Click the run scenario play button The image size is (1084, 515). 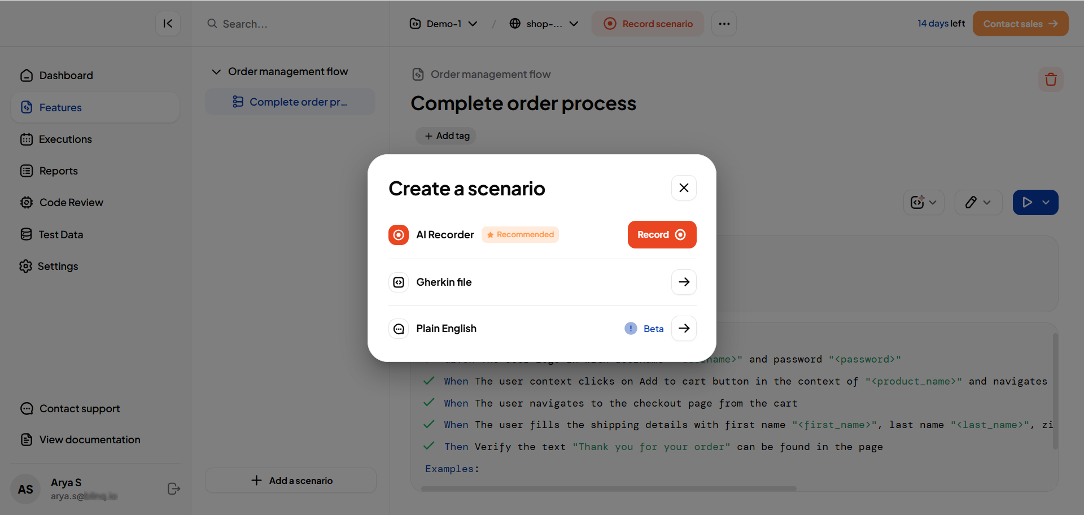1027,203
